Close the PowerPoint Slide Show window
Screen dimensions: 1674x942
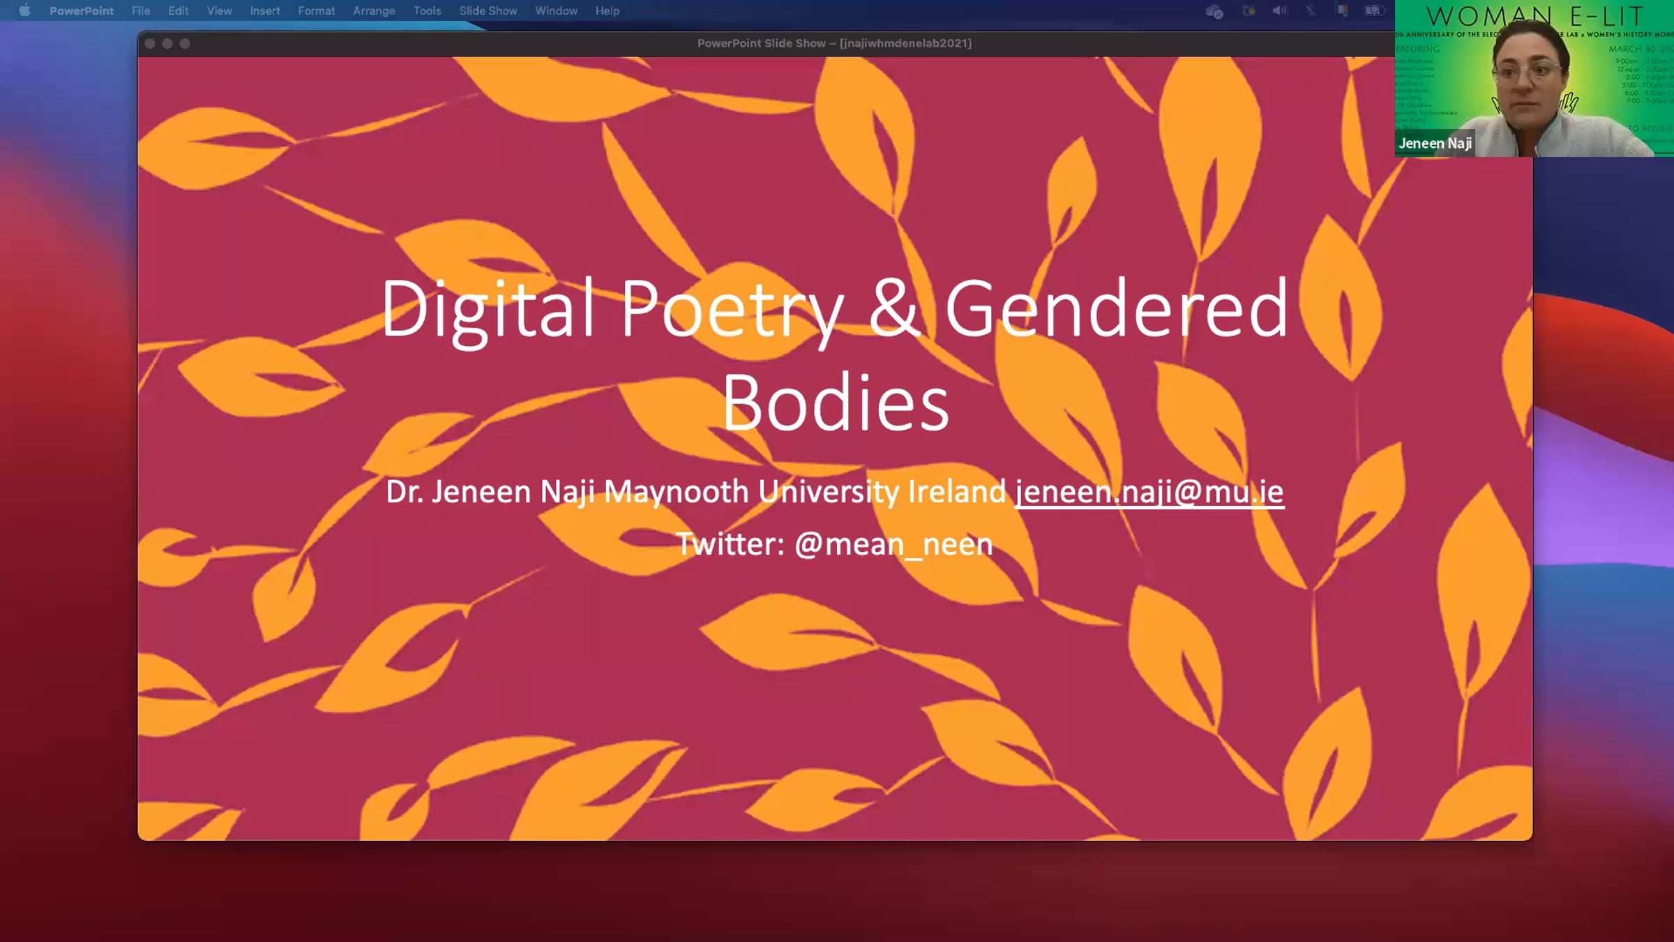(x=150, y=43)
